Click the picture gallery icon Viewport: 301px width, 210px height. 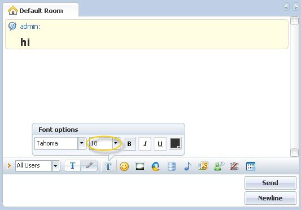[203, 166]
